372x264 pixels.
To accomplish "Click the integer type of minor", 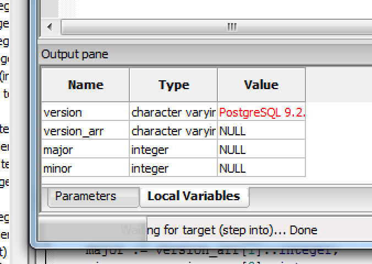I will tap(173, 168).
